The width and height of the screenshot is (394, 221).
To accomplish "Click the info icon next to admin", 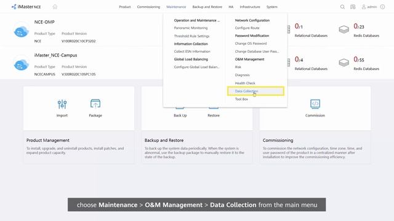I will click(382, 7).
